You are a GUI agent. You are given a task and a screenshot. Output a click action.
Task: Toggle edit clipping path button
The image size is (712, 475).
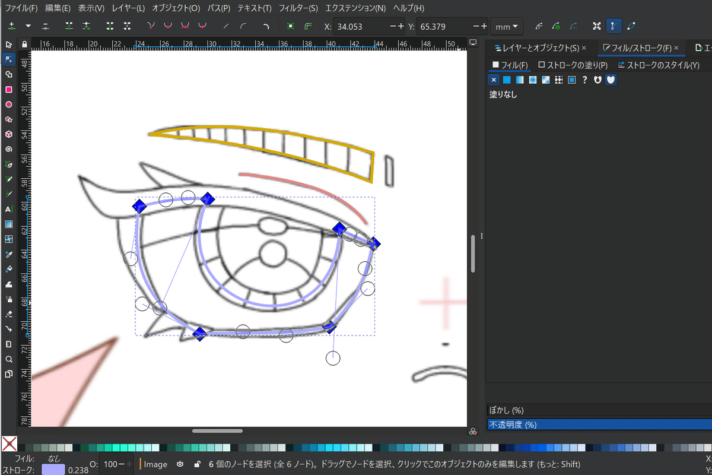556,26
